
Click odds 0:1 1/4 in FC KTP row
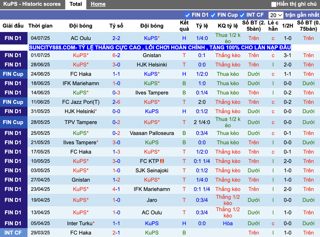pos(202,161)
